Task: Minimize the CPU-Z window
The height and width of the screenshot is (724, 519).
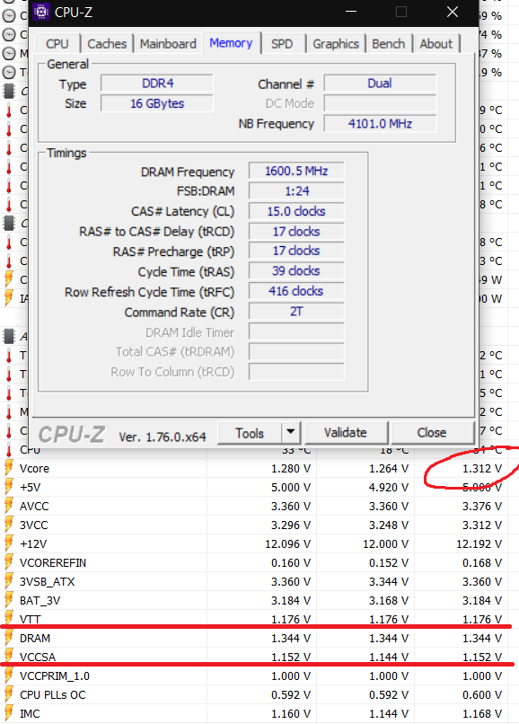Action: pos(351,12)
